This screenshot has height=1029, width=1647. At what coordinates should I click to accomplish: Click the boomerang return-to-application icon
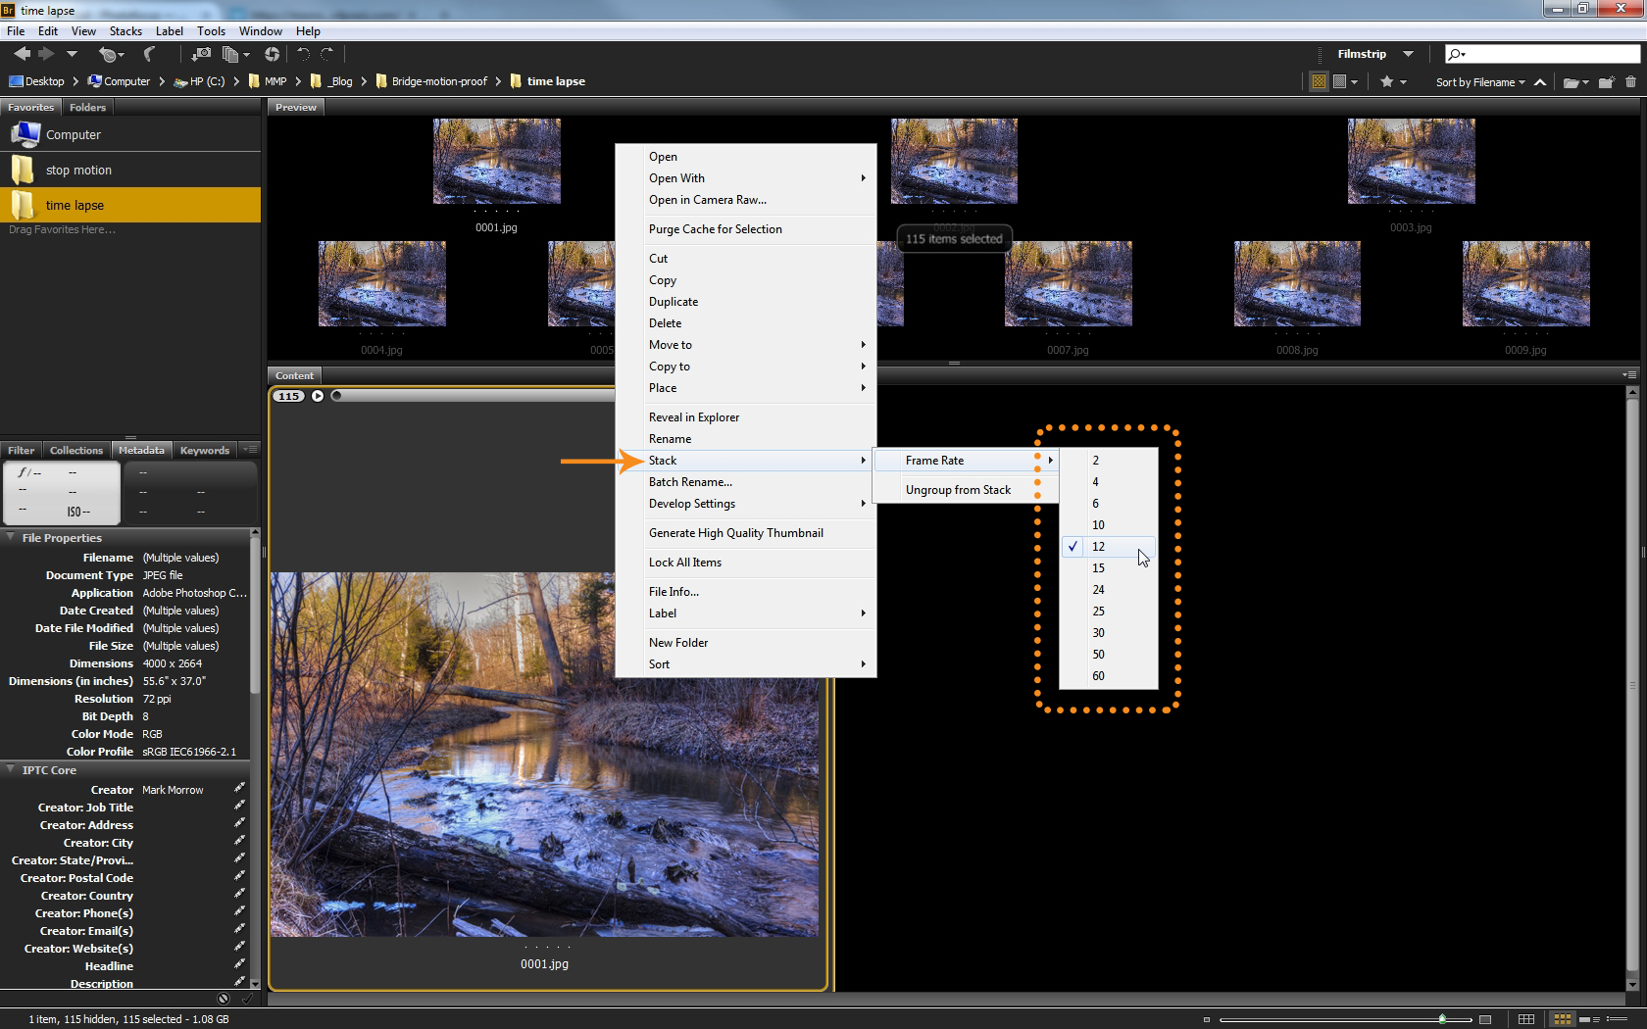149,55
